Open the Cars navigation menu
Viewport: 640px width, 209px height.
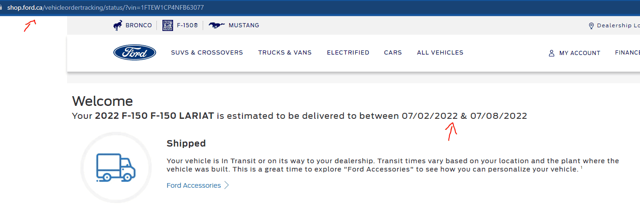(393, 53)
